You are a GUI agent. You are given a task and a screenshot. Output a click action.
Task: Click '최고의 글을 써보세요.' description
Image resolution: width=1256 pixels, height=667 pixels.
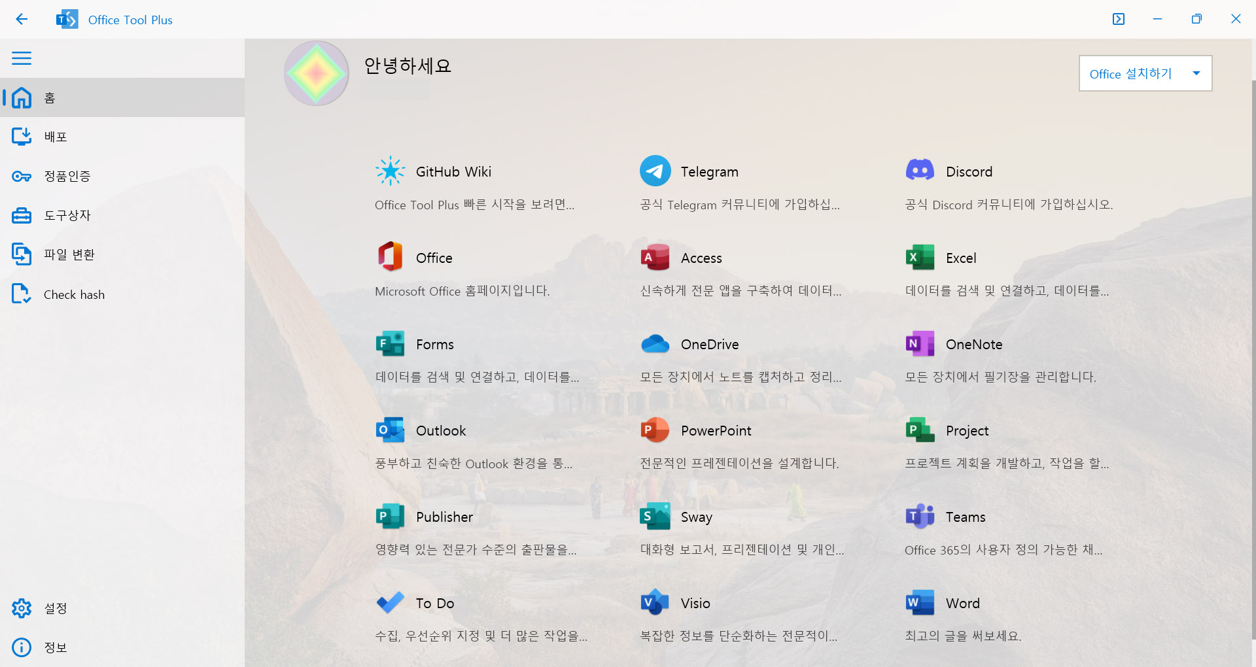coord(963,636)
